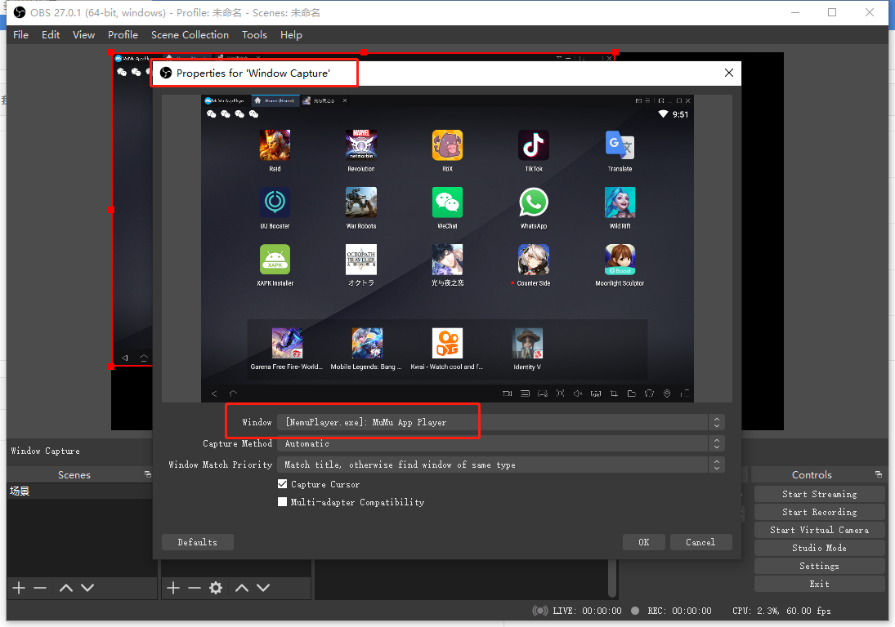The height and width of the screenshot is (627, 895).
Task: Click the Marvel Revolution app icon
Action: click(x=361, y=145)
